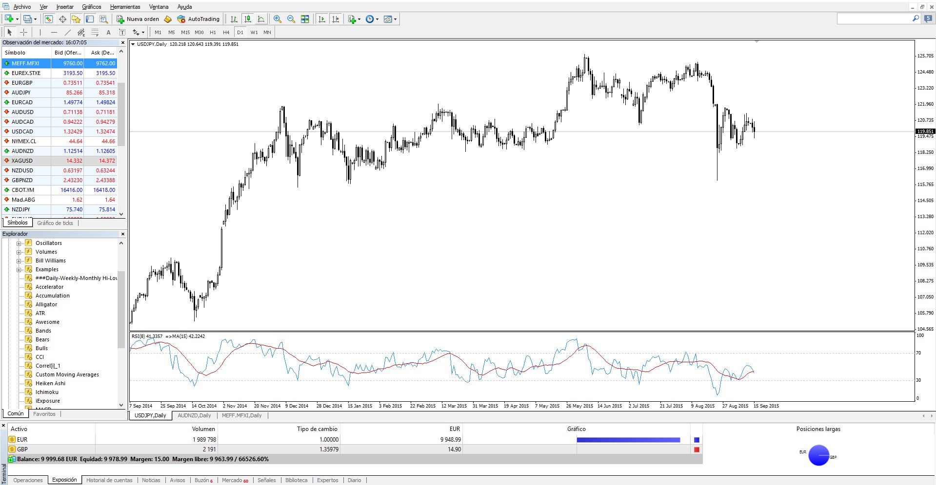Open the Herramientas menu
This screenshot has width=936, height=485.
[125, 7]
